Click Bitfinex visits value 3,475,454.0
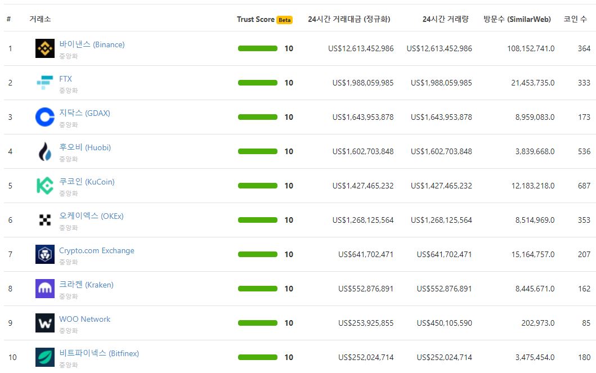Image resolution: width=596 pixels, height=373 pixels. click(535, 357)
